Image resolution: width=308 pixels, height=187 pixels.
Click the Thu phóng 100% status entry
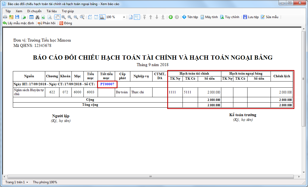[x=45, y=182]
